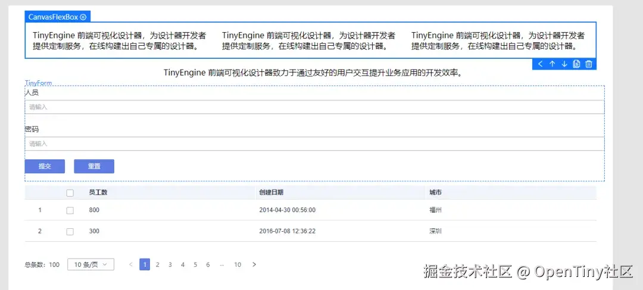Click the 人员 form label
643x290 pixels.
(32, 93)
